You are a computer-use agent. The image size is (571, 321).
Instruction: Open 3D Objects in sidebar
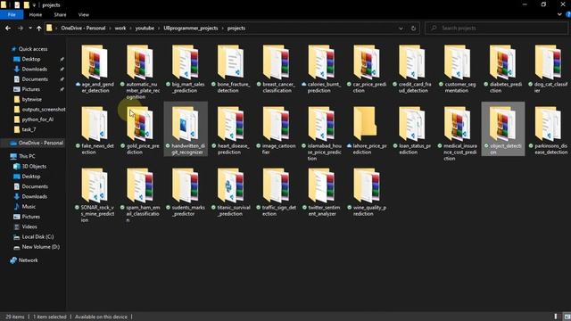coord(34,167)
